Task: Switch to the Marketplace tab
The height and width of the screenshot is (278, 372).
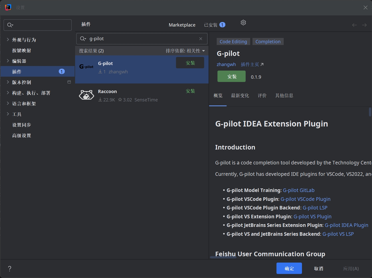Action: 182,25
